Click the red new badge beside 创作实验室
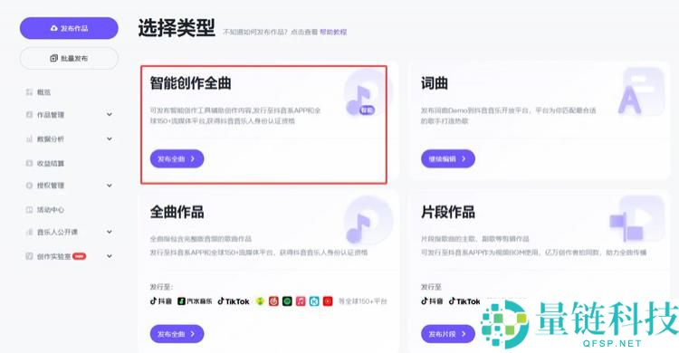 (x=80, y=256)
